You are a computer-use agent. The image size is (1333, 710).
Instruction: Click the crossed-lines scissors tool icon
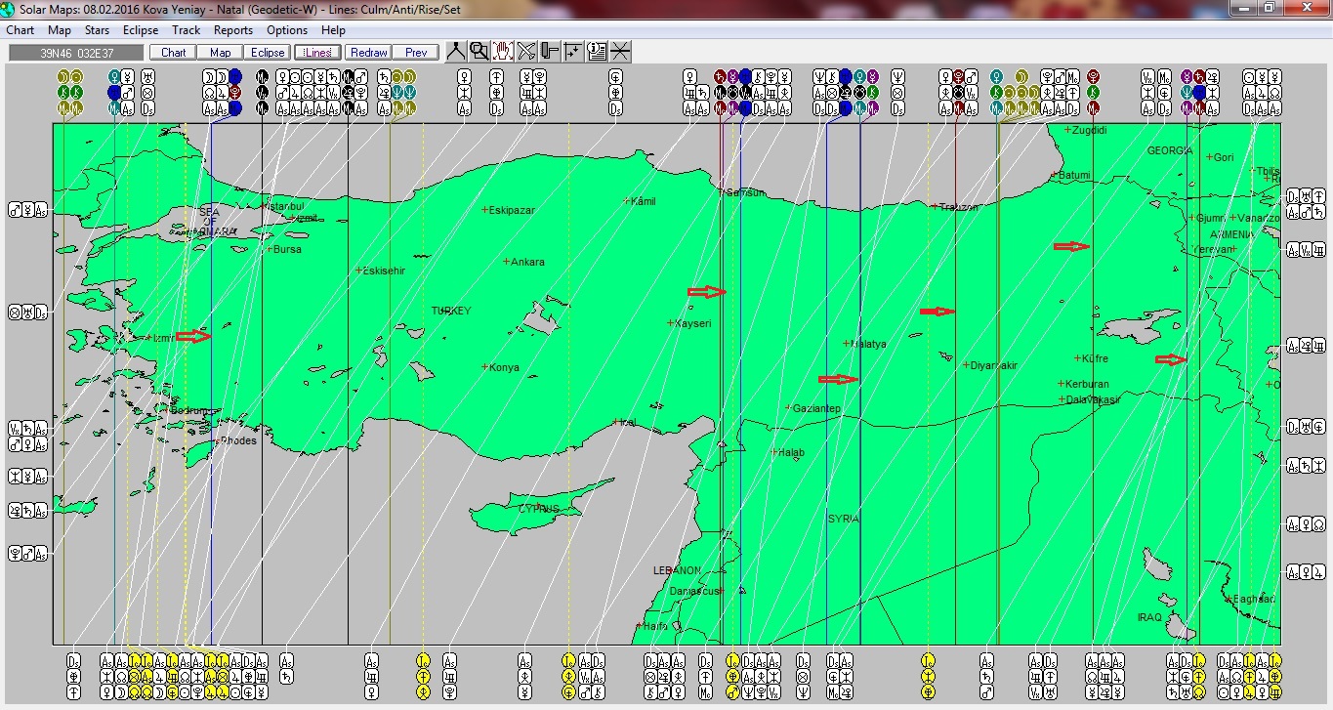point(526,52)
